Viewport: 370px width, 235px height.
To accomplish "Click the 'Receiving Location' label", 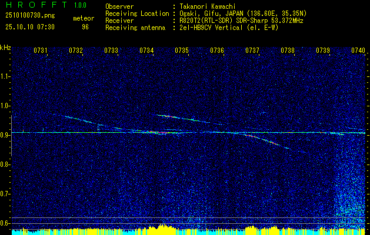I will tap(137, 14).
